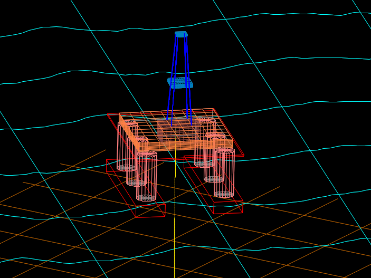Select the front-most right pink column
The image size is (371, 278).
coord(224,173)
